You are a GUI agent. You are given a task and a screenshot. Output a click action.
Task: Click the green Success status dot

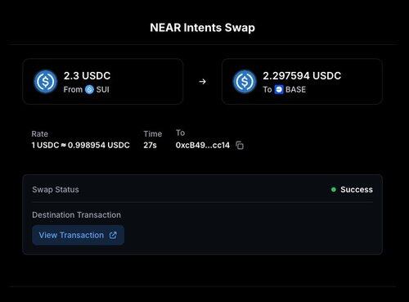pos(333,189)
